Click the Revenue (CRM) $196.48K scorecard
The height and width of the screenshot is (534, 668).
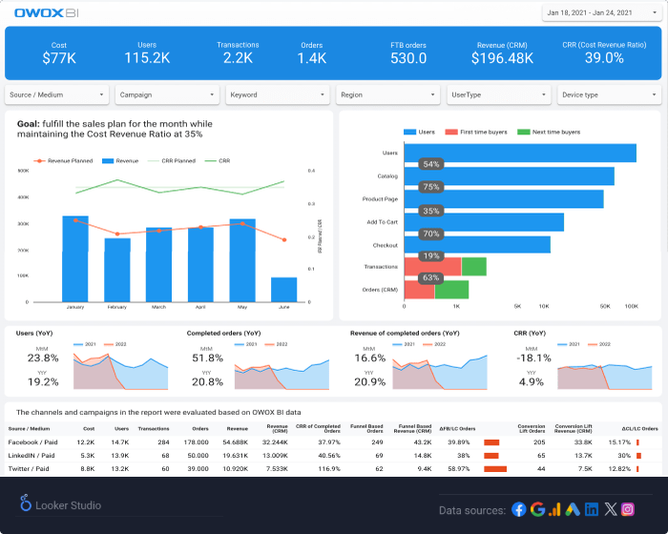(502, 52)
